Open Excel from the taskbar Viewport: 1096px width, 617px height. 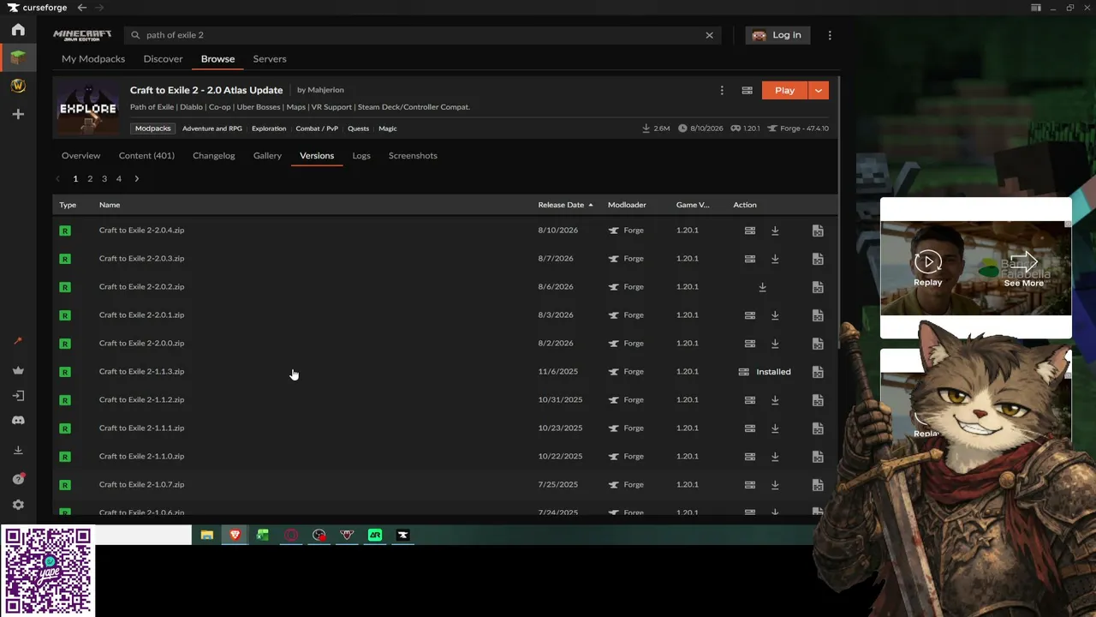(263, 535)
